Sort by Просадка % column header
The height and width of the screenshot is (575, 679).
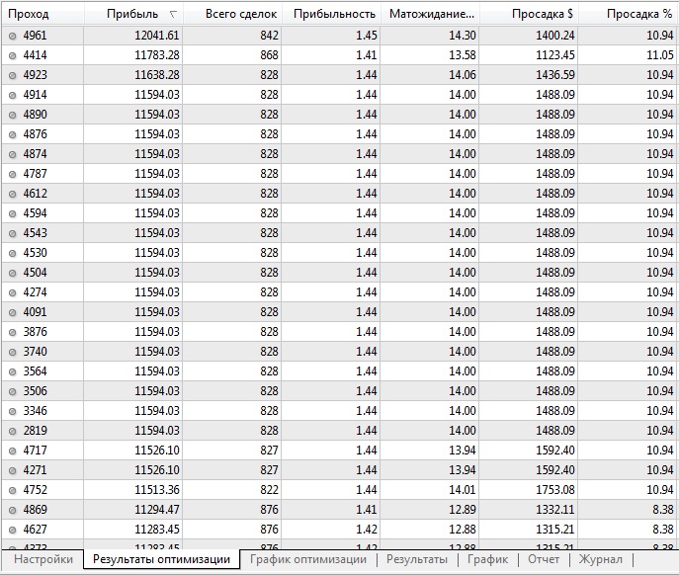coord(628,14)
